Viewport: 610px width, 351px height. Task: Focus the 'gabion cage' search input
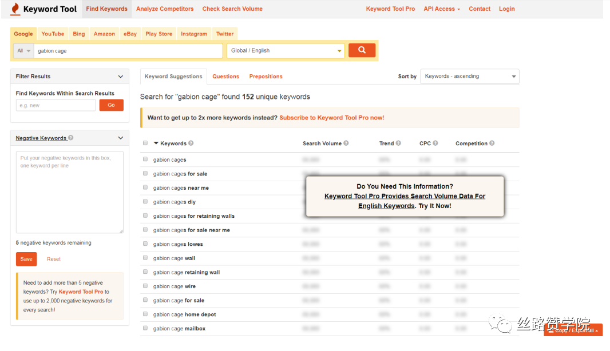point(128,50)
